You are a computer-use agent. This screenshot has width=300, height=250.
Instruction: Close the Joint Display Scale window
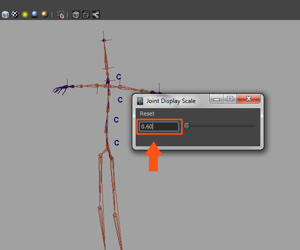click(248, 98)
